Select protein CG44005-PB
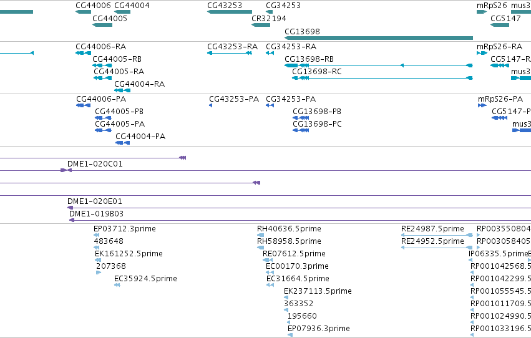The width and height of the screenshot is (531, 338). tap(103, 118)
